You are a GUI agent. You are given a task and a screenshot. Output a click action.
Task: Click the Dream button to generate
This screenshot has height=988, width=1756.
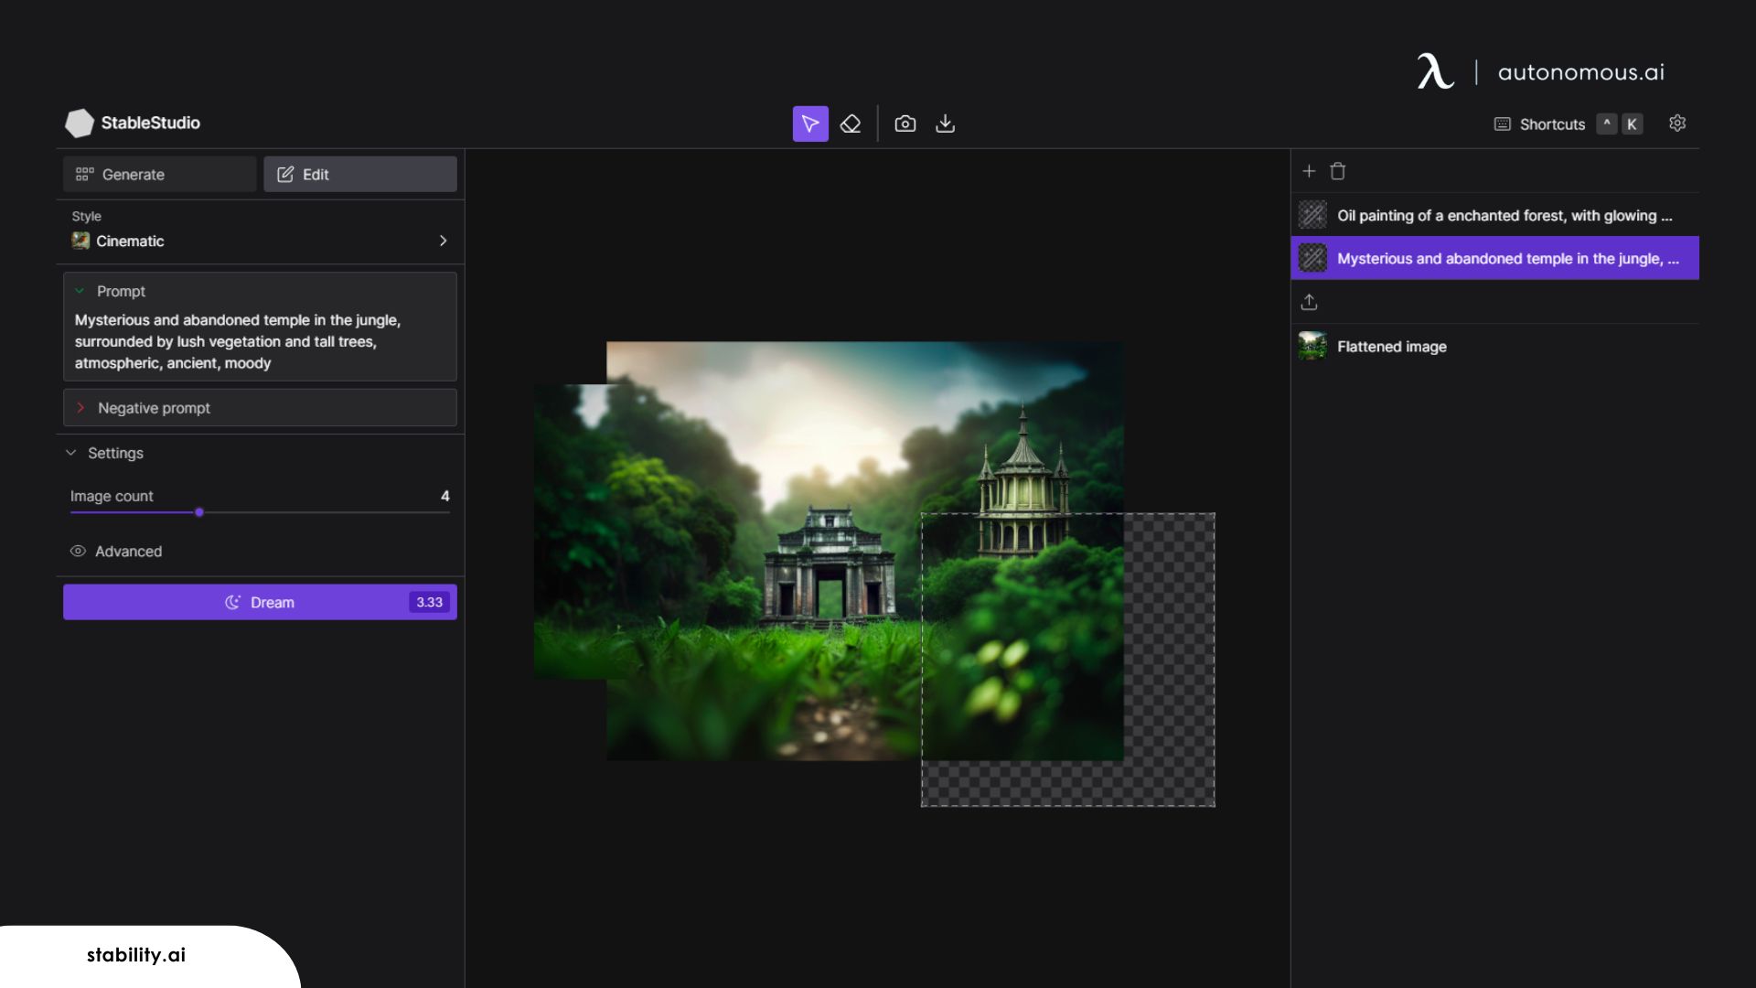260,602
